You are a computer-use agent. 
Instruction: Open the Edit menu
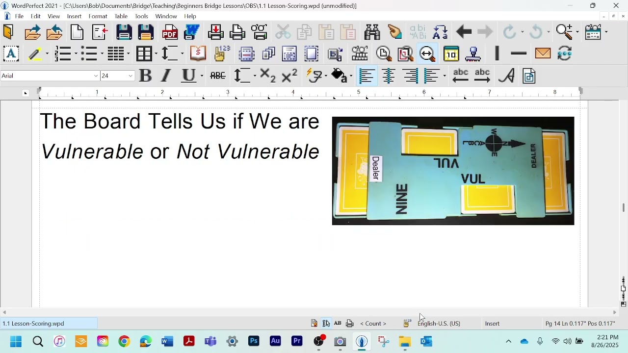(36, 16)
